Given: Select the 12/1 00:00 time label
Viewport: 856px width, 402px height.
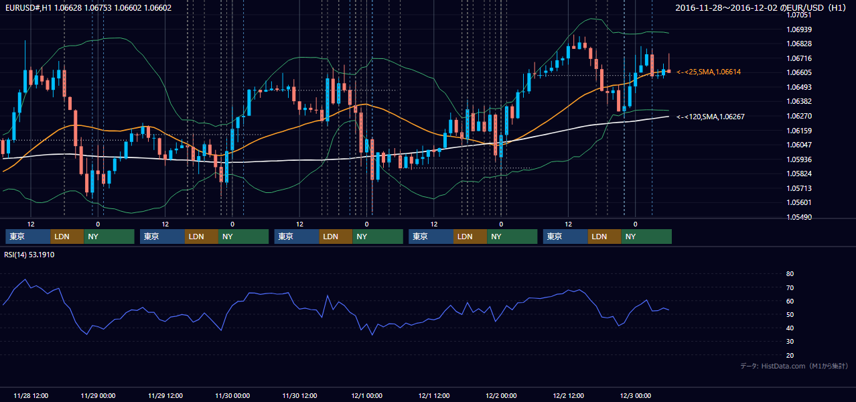Looking at the screenshot, I should click(367, 395).
